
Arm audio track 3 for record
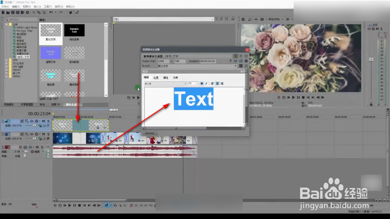click(x=20, y=147)
